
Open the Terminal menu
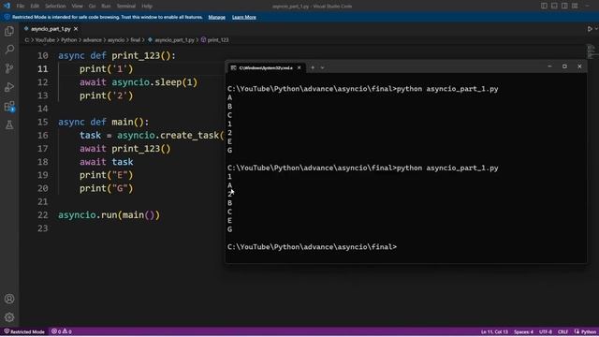coord(126,7)
